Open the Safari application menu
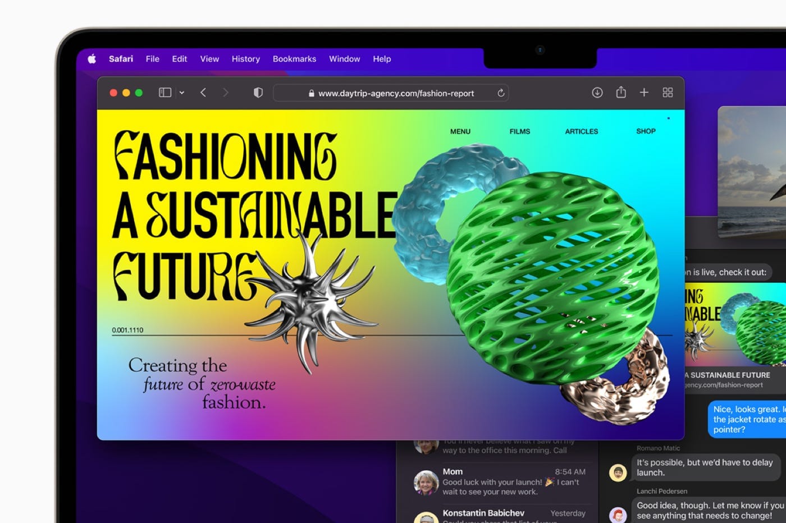786x523 pixels. [x=121, y=59]
